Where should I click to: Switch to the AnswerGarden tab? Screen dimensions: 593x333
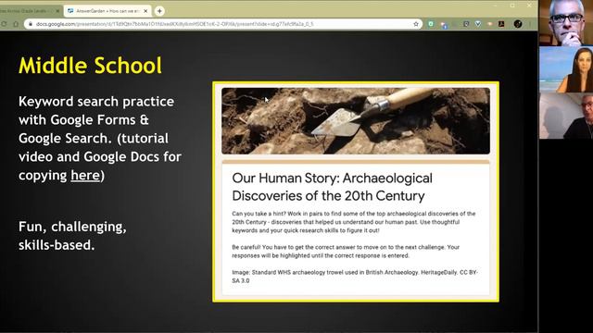(x=107, y=11)
